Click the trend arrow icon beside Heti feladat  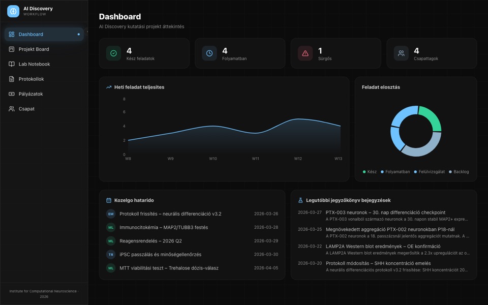[x=109, y=87]
